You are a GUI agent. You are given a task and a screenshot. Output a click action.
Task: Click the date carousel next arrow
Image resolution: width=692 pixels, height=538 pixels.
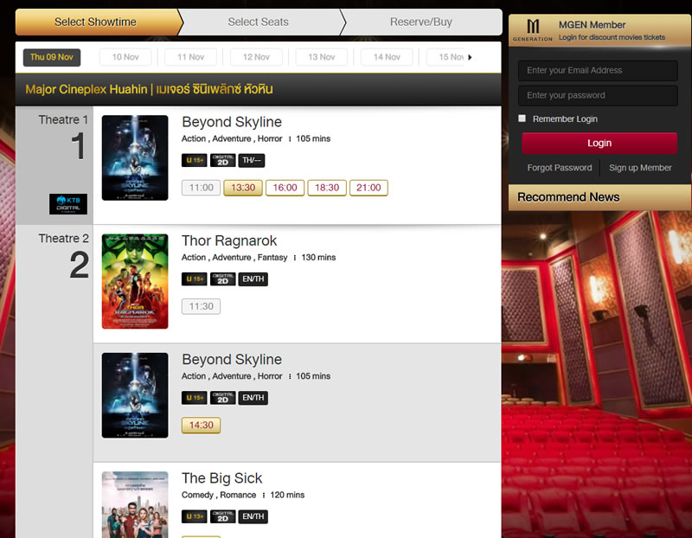click(x=470, y=57)
